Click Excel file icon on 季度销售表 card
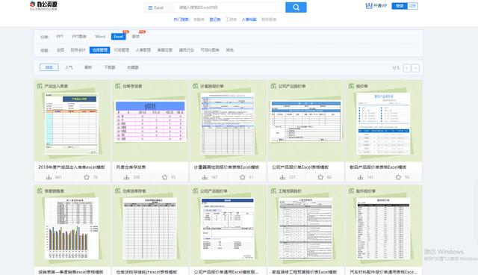 [x=40, y=191]
